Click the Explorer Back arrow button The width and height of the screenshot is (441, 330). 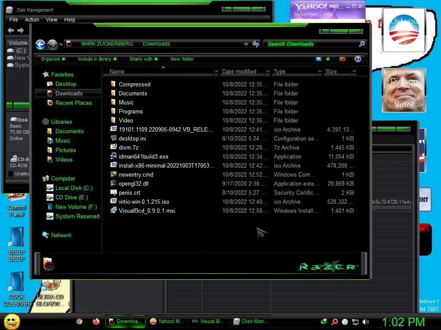click(40, 44)
